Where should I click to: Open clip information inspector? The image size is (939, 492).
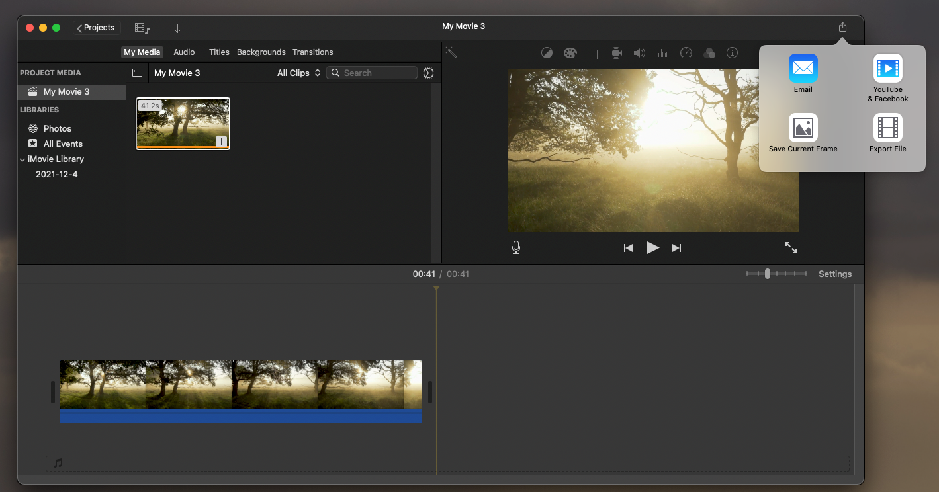732,53
